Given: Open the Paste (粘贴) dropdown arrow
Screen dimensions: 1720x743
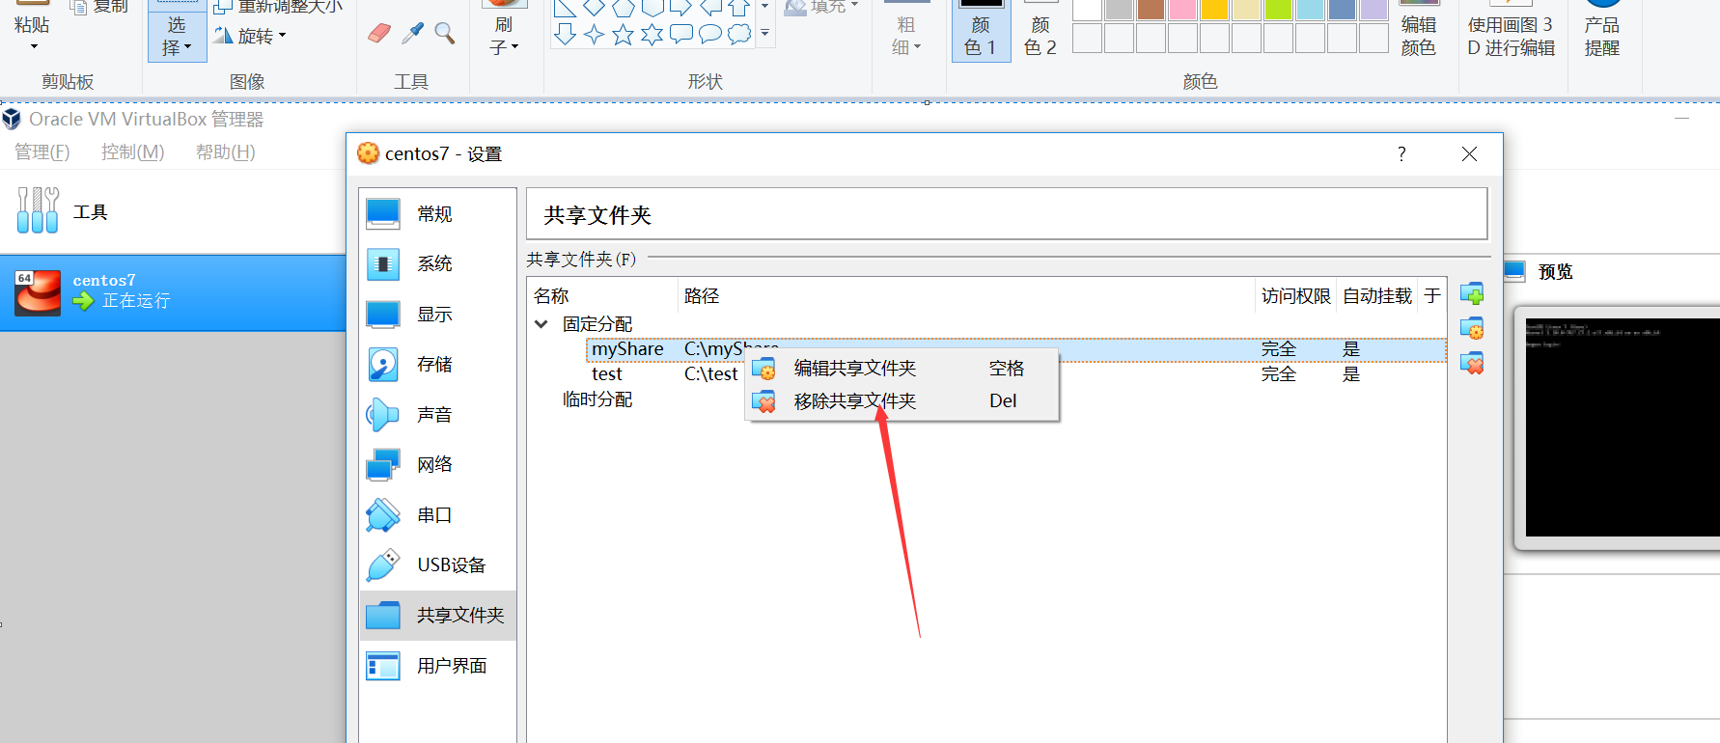Looking at the screenshot, I should pyautogui.click(x=33, y=46).
